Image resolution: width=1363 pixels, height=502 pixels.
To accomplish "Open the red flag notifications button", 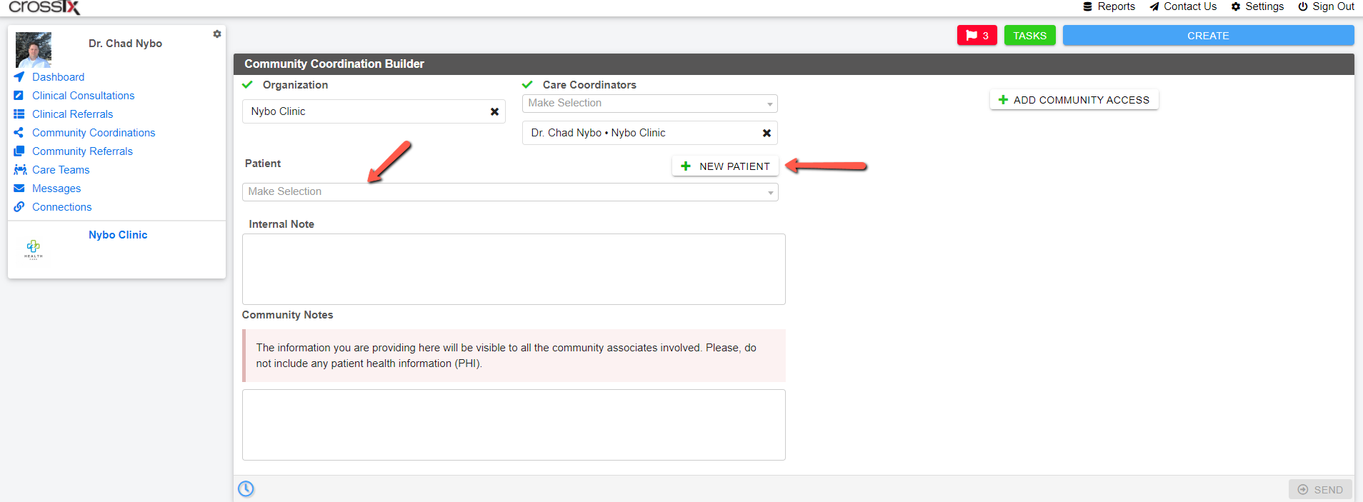I will point(977,36).
